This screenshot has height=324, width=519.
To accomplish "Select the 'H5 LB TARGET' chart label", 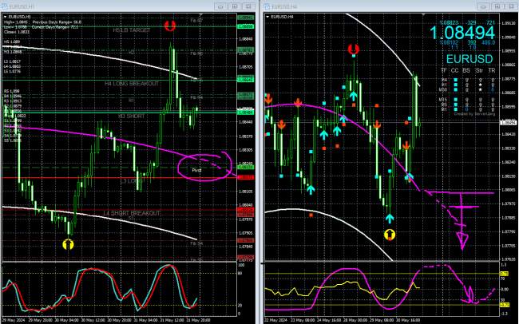I will [x=132, y=30].
